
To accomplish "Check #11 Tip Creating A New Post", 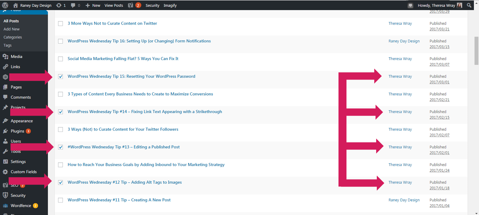I will [x=61, y=200].
